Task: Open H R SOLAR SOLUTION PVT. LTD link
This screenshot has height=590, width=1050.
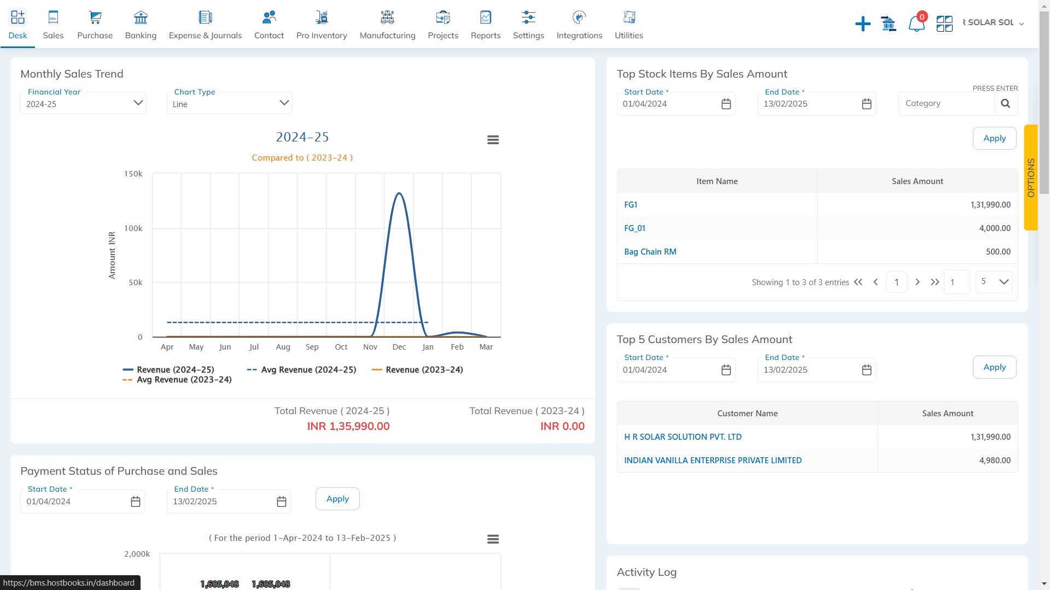Action: (x=682, y=437)
